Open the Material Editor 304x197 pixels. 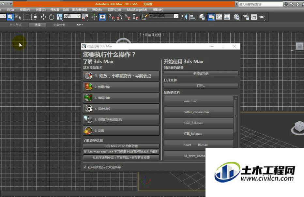[x=236, y=17]
